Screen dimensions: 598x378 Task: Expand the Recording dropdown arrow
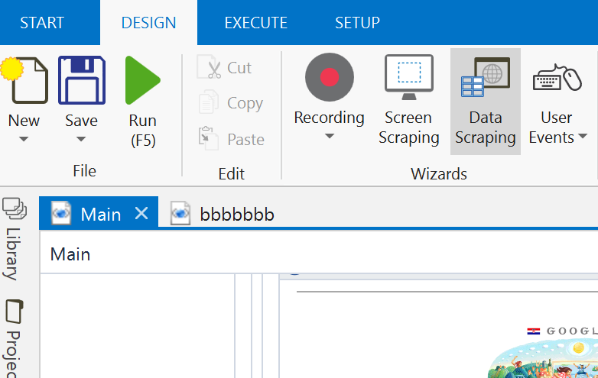(x=329, y=137)
